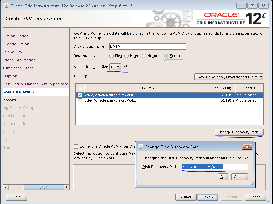Sort by Disk Path column header
Screen dimensions: 273x204
pyautogui.click(x=146, y=88)
